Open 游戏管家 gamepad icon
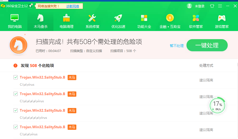238x139 pixels. pos(222,18)
